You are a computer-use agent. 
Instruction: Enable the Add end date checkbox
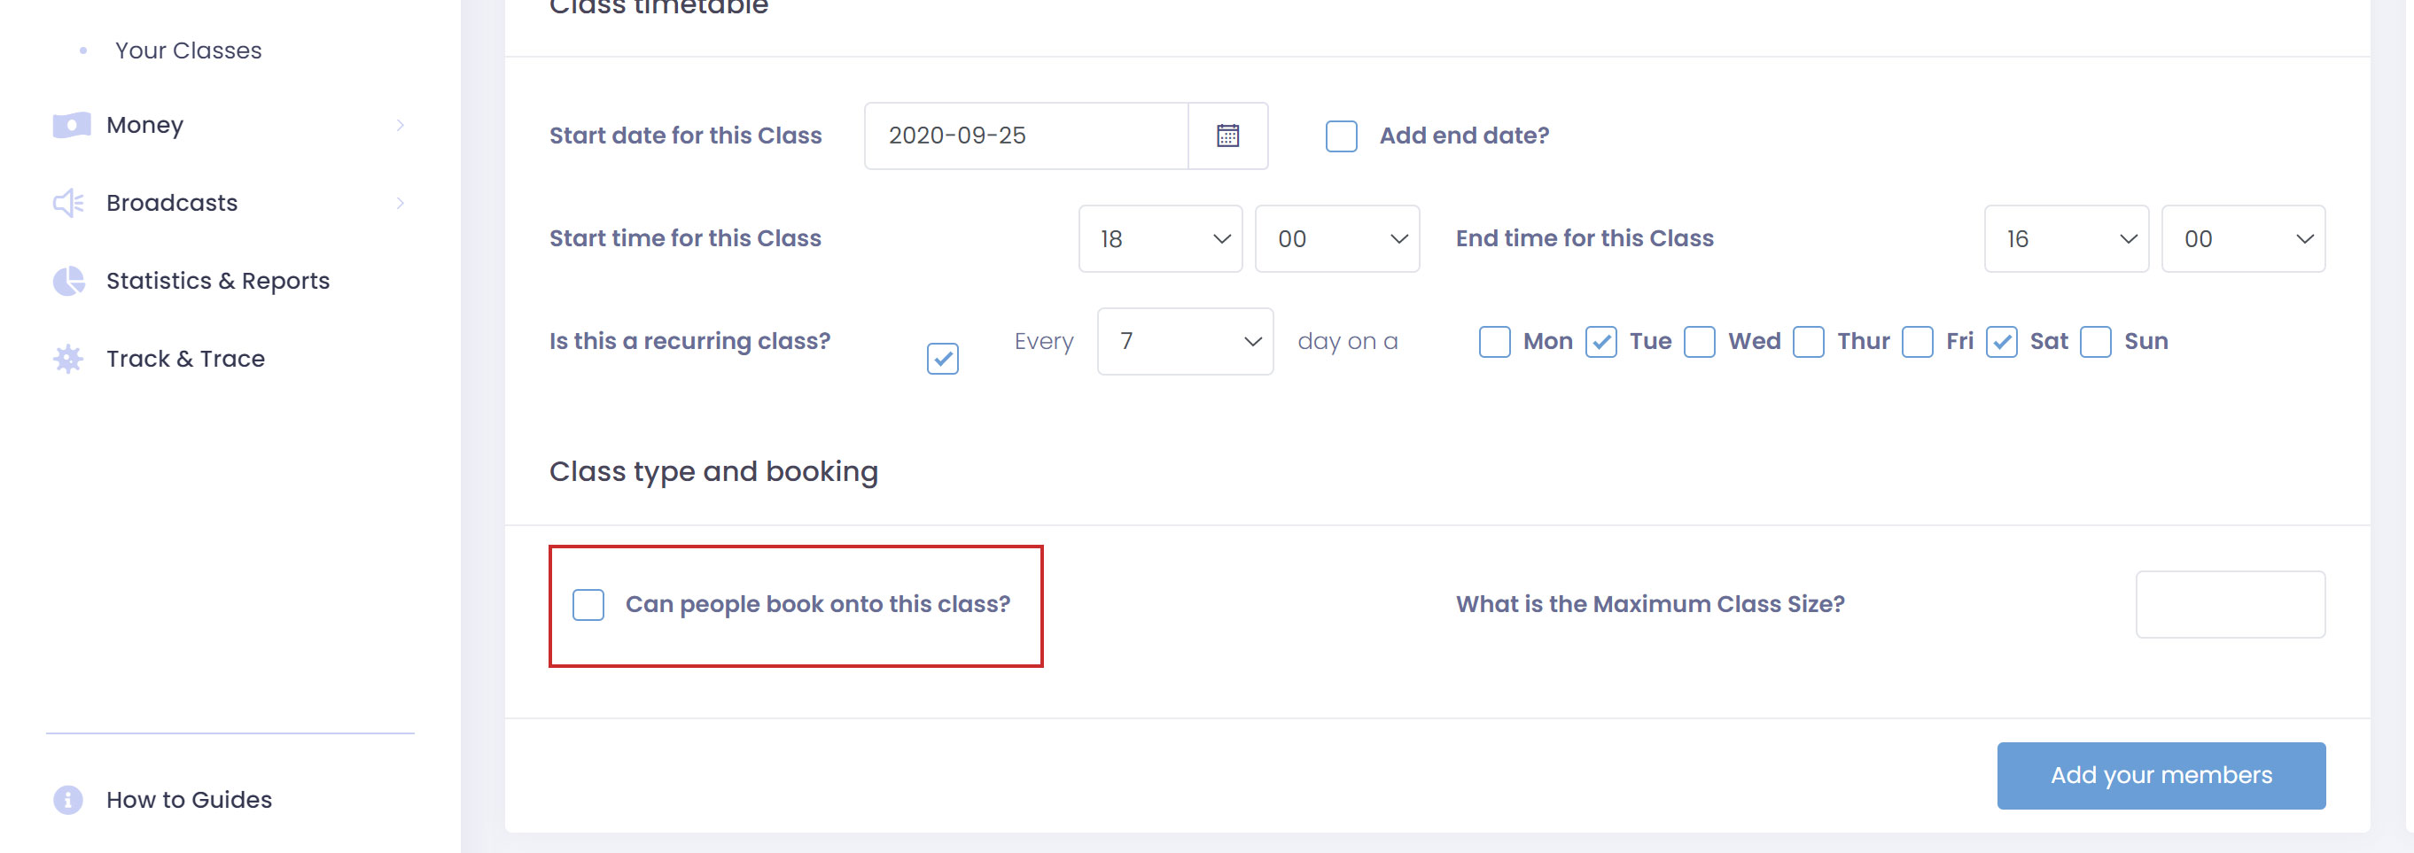click(1341, 136)
